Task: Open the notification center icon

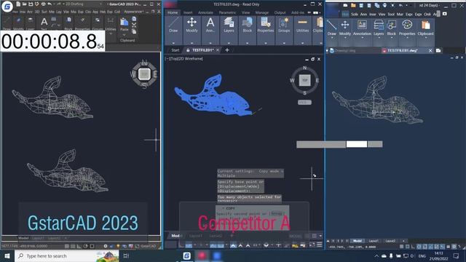Action: click(x=456, y=255)
